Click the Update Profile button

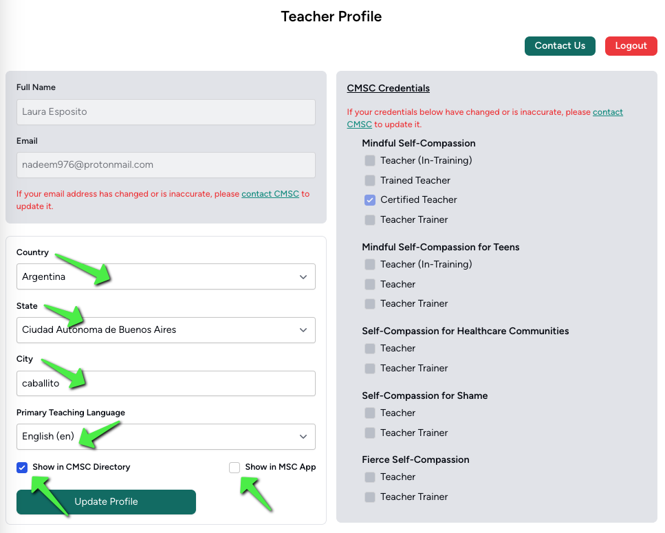[x=106, y=501]
